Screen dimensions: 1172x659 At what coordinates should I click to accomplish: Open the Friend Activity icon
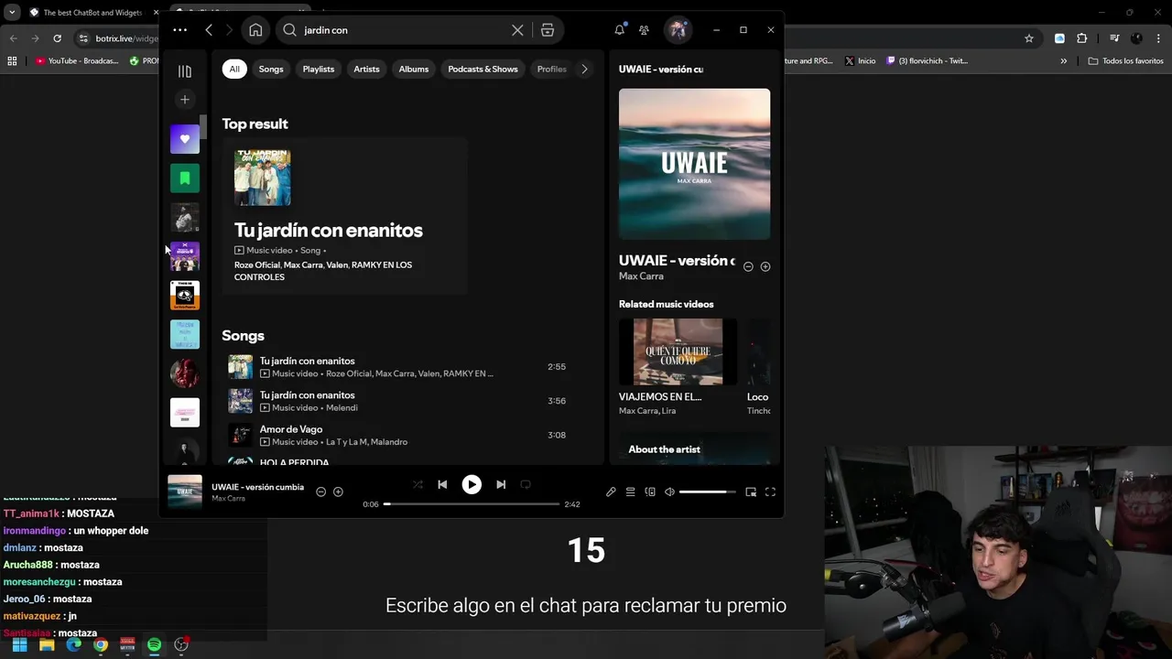tap(644, 30)
